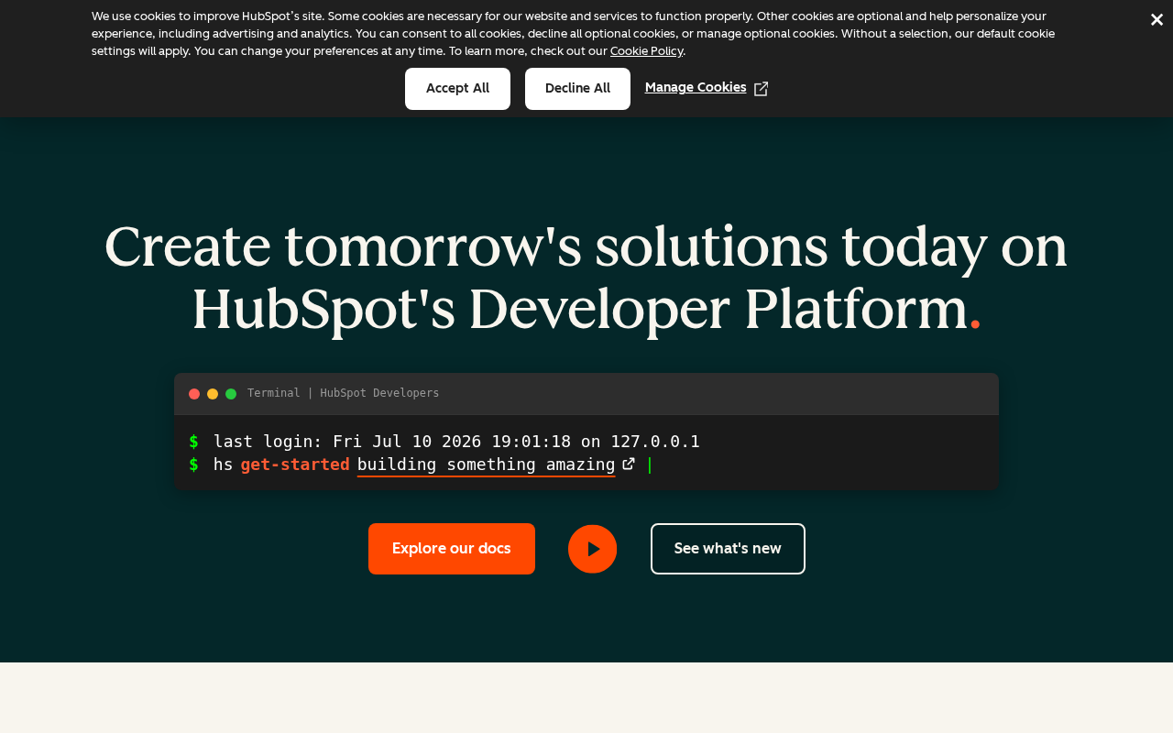Open the Cookie Policy link
This screenshot has width=1173, height=733.
point(646,51)
